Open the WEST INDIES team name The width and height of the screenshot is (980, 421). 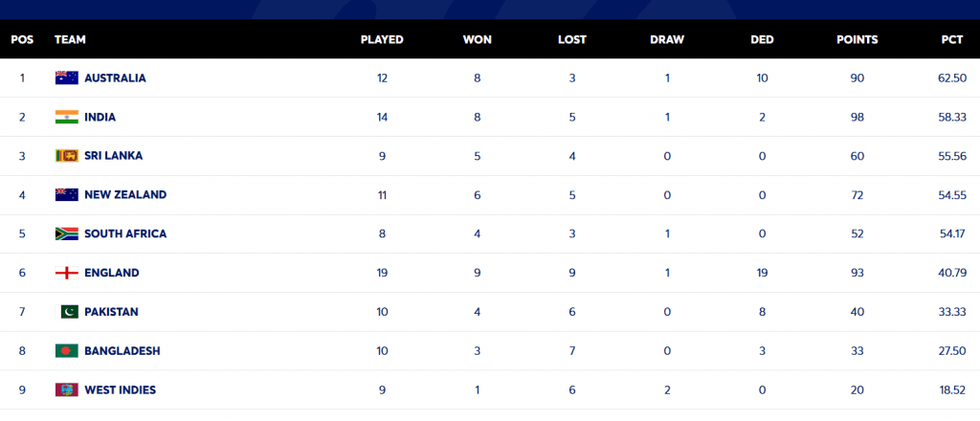coord(120,389)
